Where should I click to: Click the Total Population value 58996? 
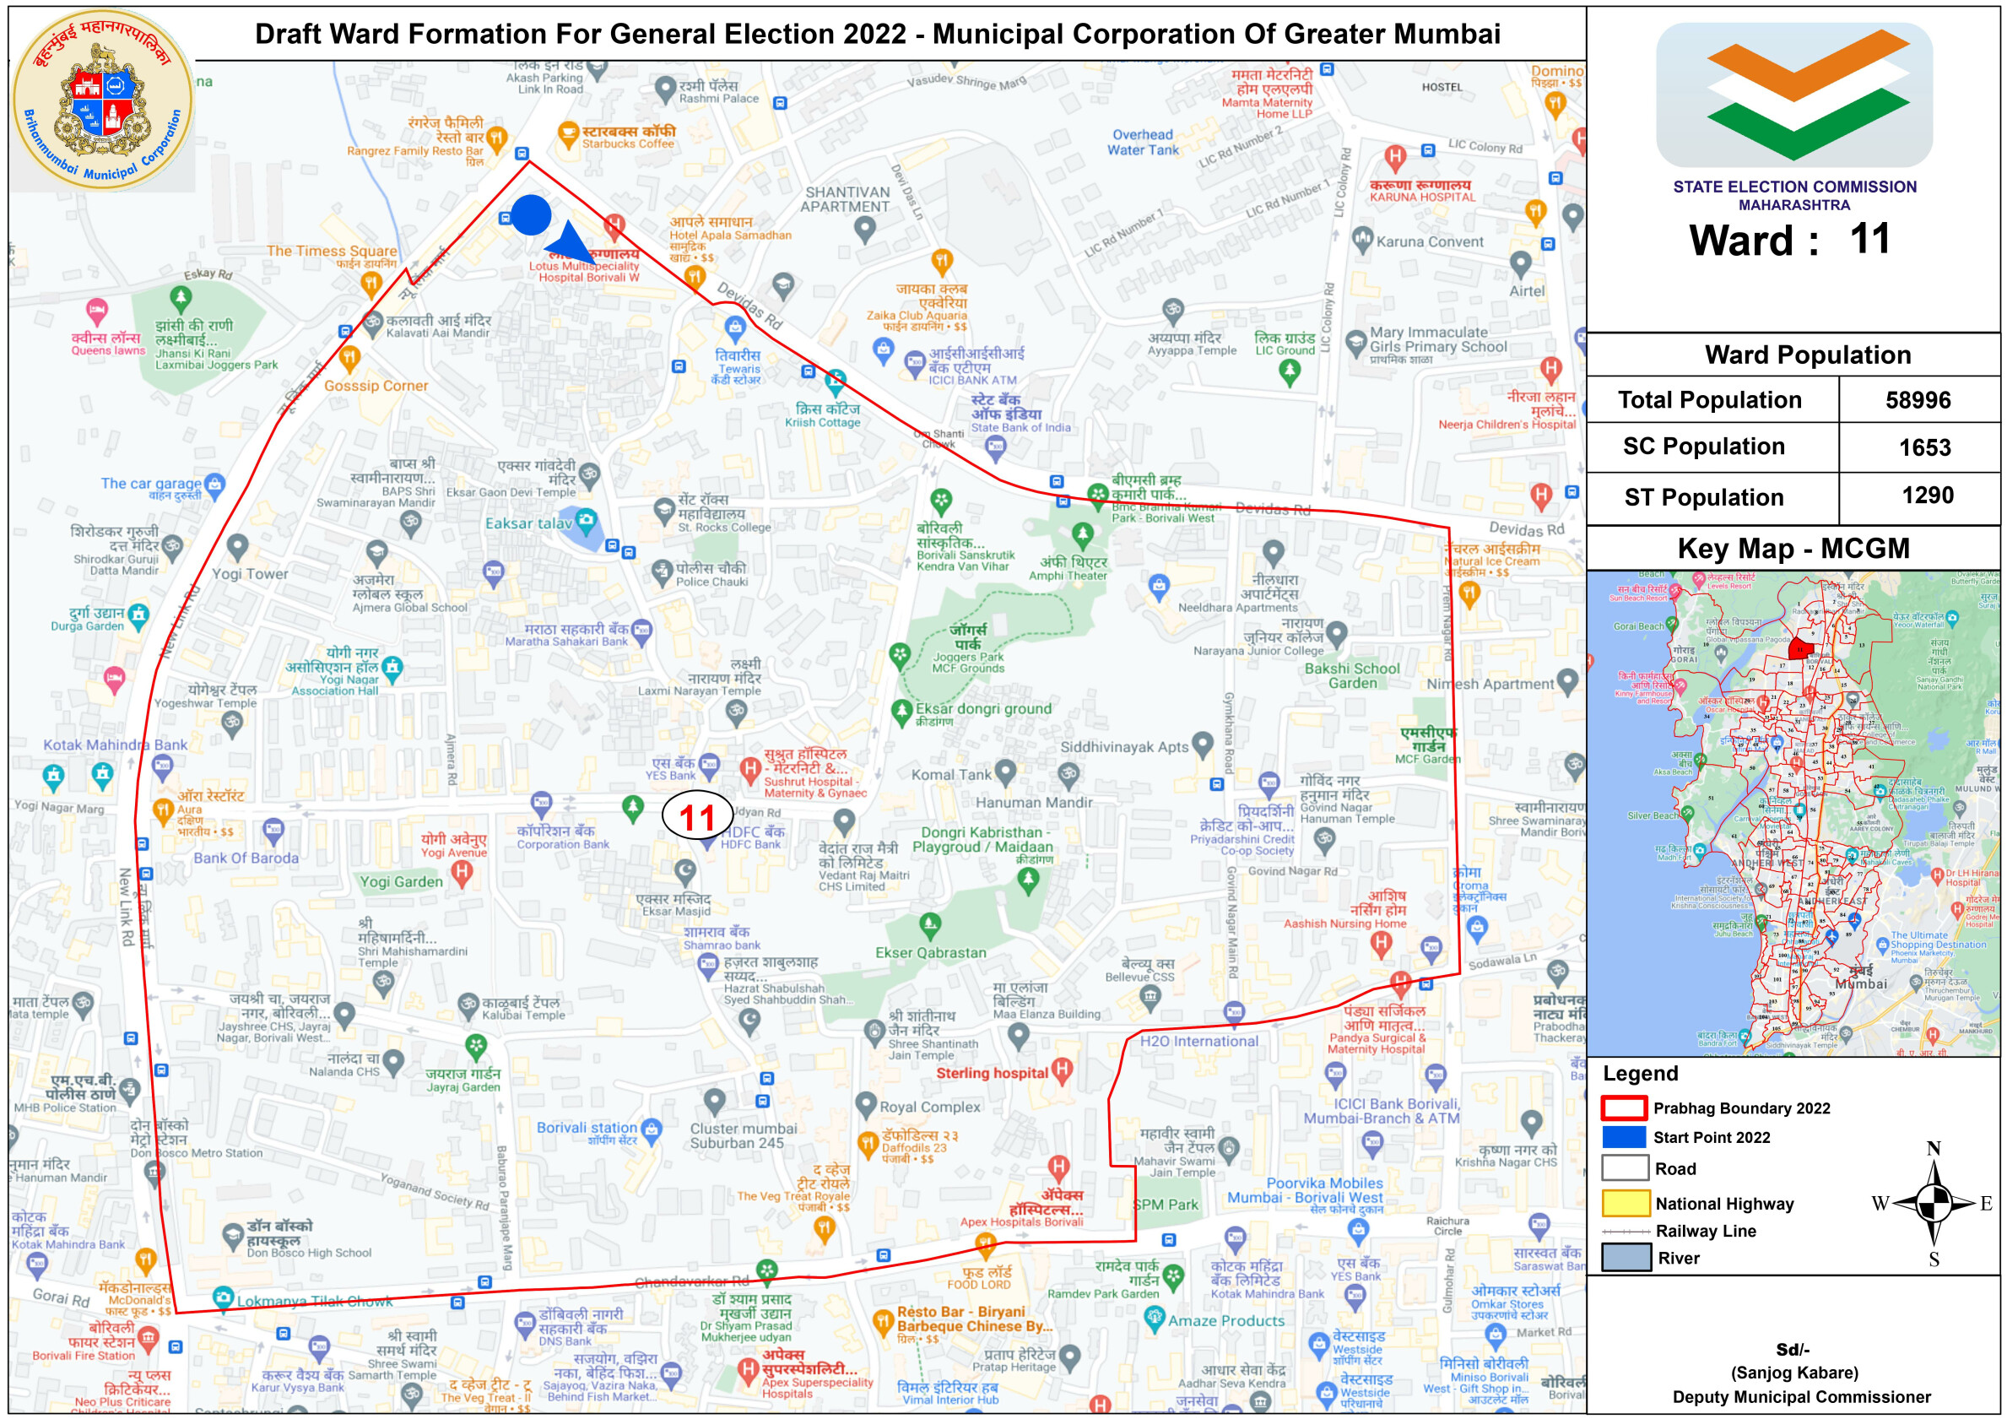[1918, 399]
